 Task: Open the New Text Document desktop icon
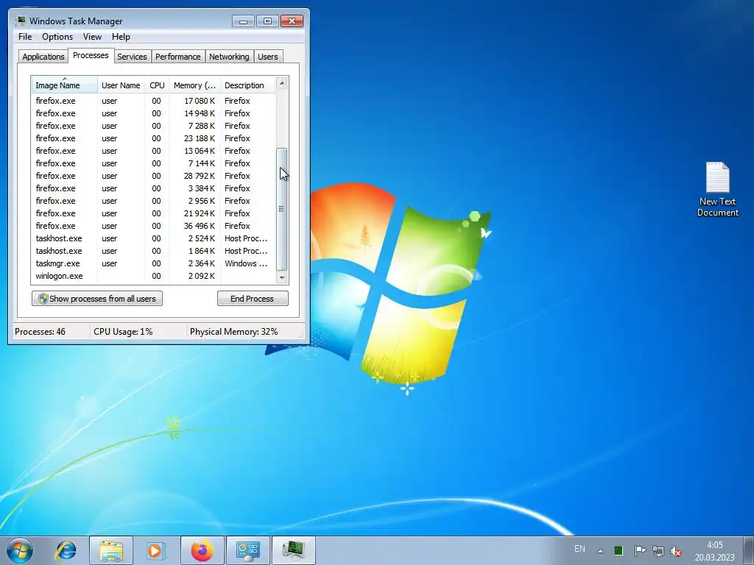click(717, 189)
